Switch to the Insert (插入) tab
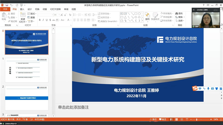 coord(22,9)
